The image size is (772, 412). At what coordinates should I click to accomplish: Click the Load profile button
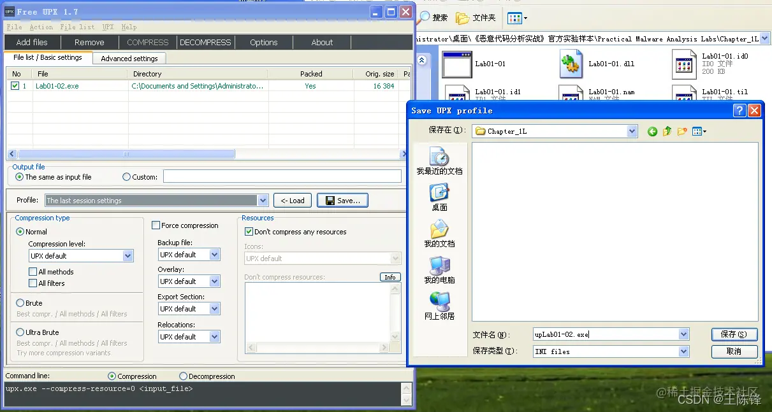point(293,201)
